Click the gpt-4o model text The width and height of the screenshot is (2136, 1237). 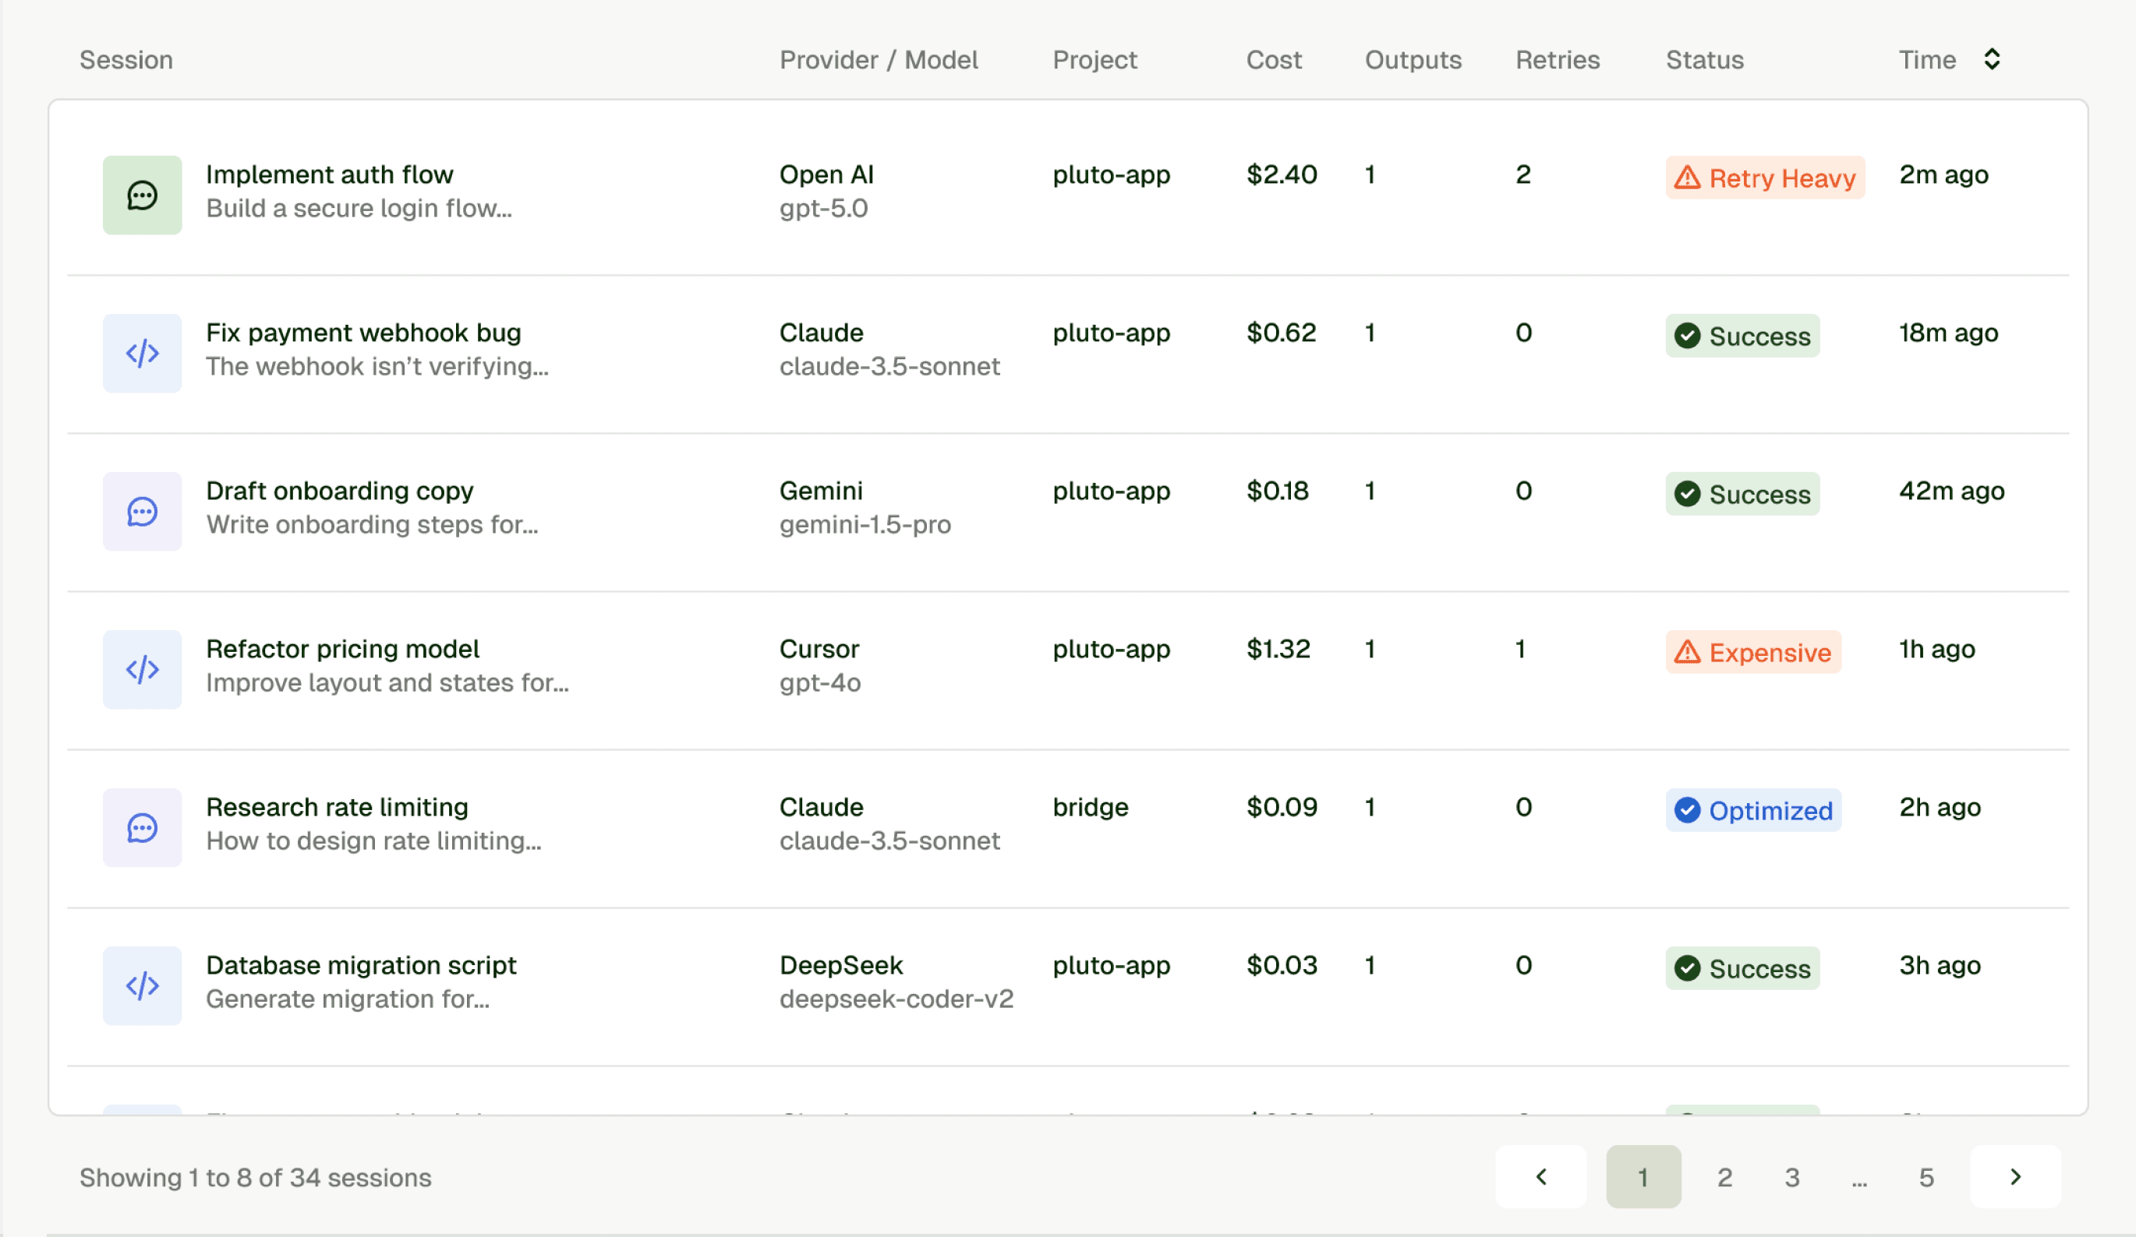821,683
